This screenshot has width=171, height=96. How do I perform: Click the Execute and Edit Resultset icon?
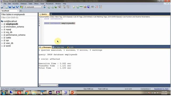[x=18, y=7]
